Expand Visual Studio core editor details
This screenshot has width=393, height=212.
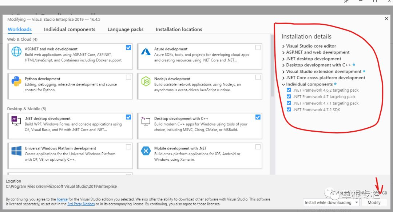tap(283, 46)
